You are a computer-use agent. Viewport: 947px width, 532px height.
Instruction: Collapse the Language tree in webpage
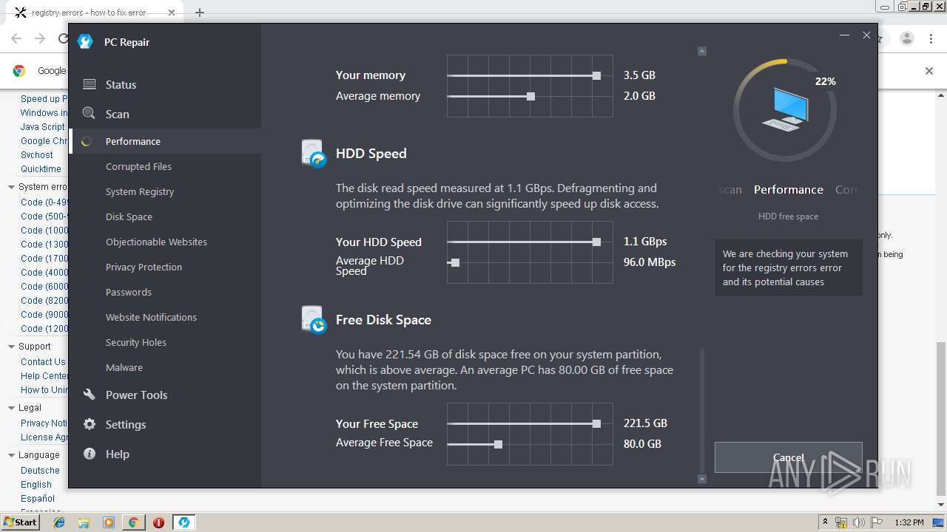coord(11,455)
